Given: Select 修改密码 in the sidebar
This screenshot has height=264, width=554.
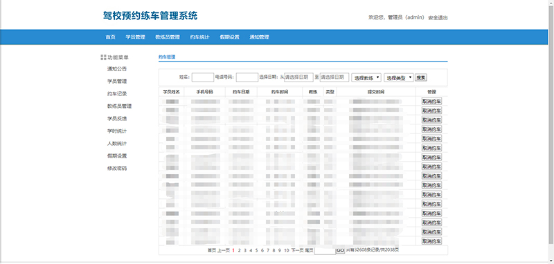Looking at the screenshot, I should (x=117, y=169).
